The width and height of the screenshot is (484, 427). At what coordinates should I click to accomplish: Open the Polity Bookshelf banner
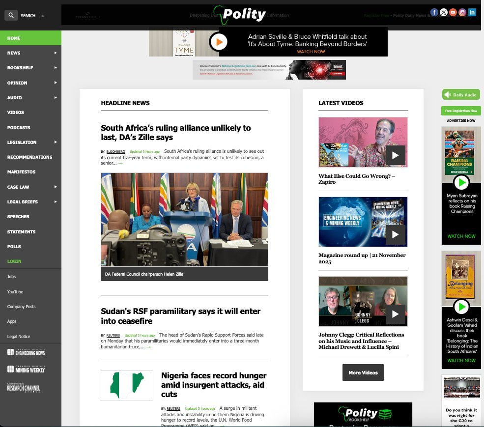(x=363, y=414)
